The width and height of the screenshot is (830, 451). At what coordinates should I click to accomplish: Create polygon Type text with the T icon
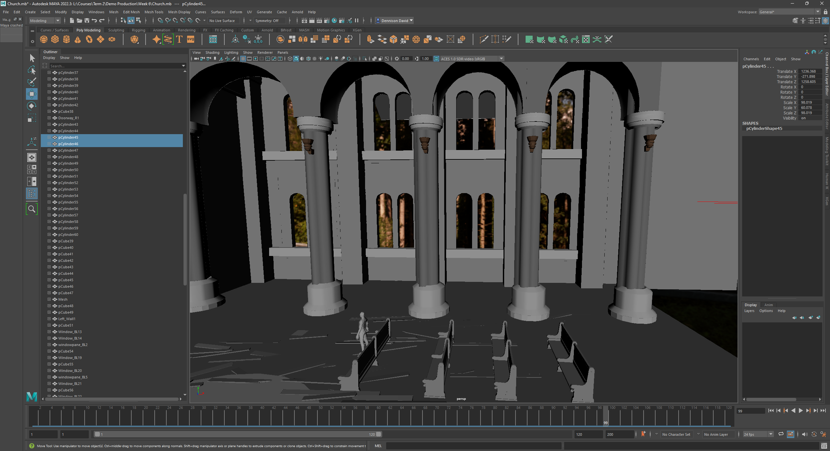point(179,40)
